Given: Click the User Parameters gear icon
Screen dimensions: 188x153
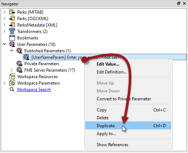Looking at the screenshot, I should tap(12, 44).
